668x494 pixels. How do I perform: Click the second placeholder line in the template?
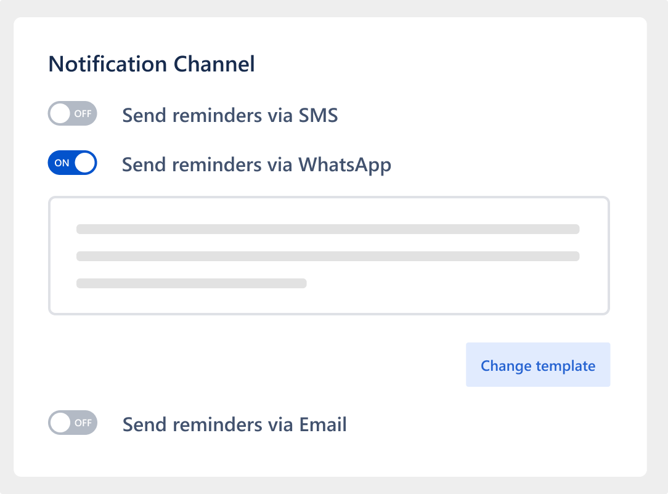point(327,256)
